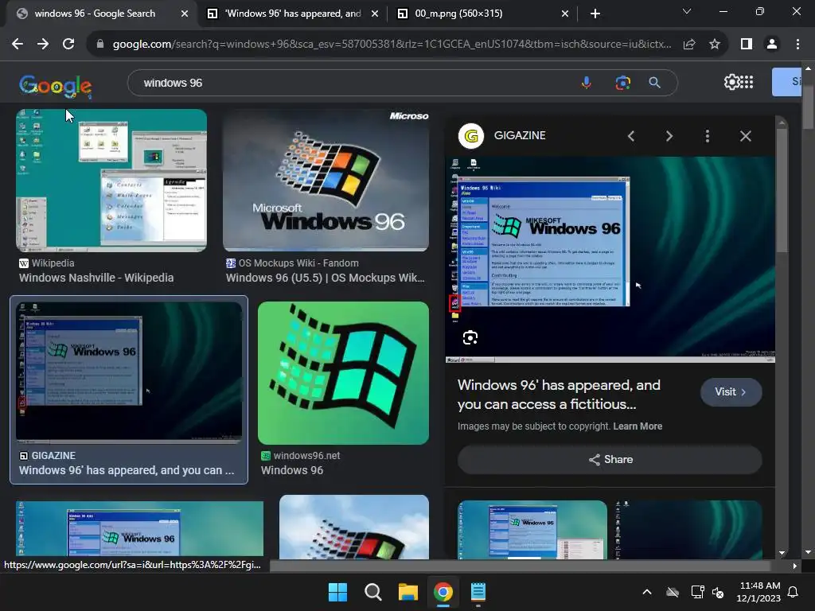Open notifications bell in taskbar
Image resolution: width=815 pixels, height=611 pixels.
click(794, 592)
